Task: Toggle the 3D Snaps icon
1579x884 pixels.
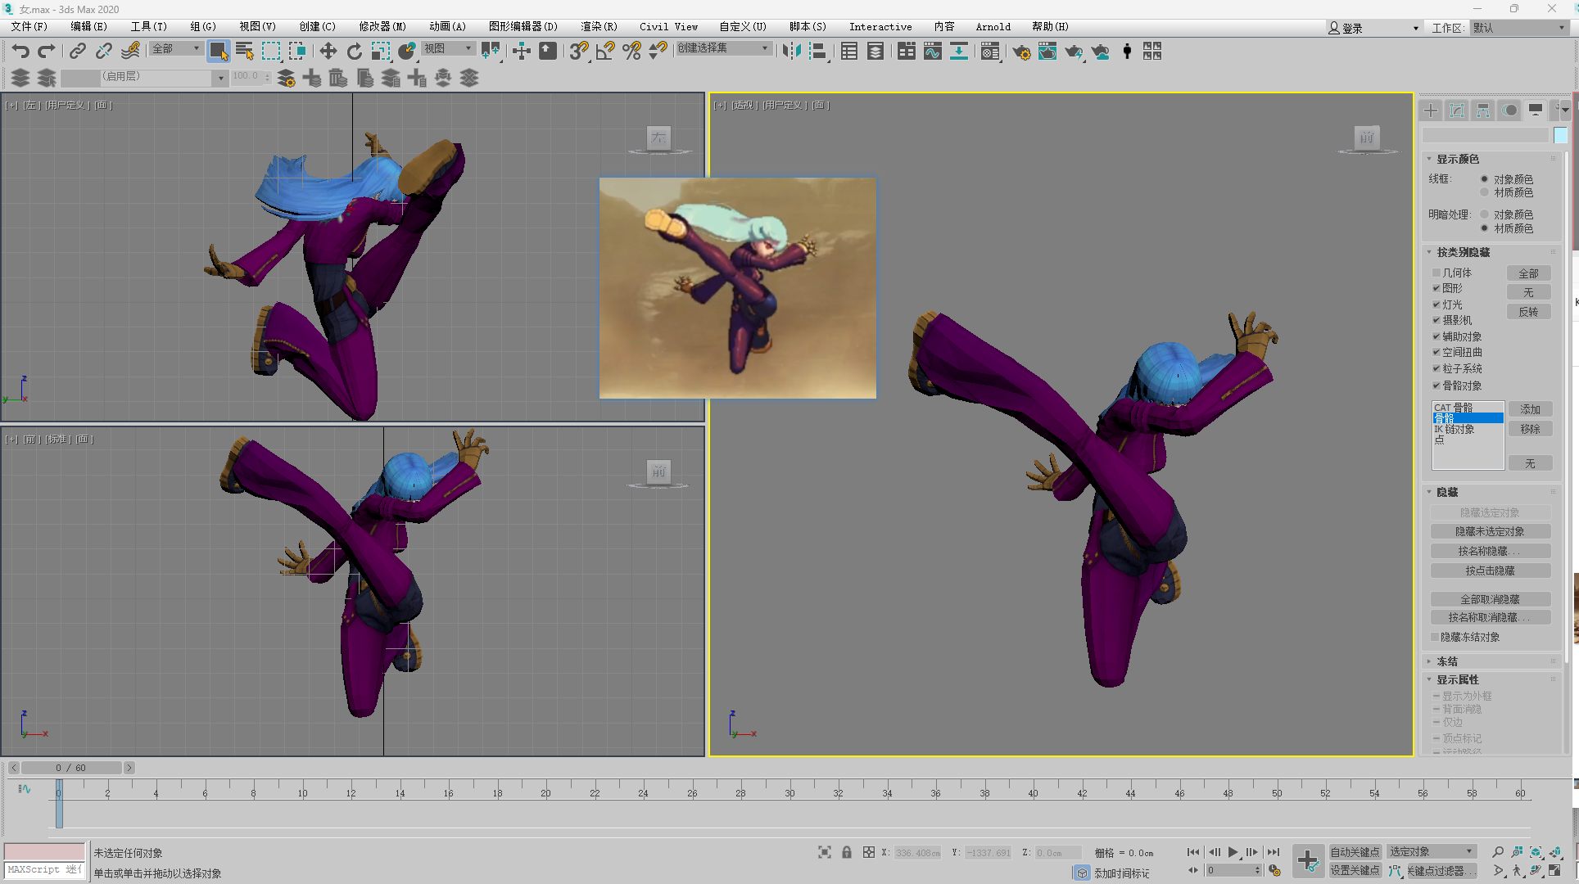Action: click(579, 52)
